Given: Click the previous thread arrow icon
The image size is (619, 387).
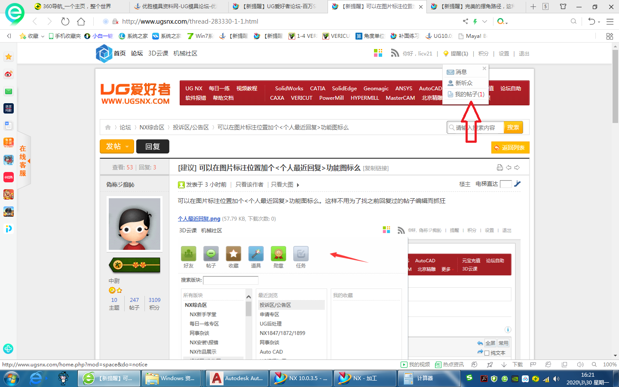Looking at the screenshot, I should tap(509, 168).
